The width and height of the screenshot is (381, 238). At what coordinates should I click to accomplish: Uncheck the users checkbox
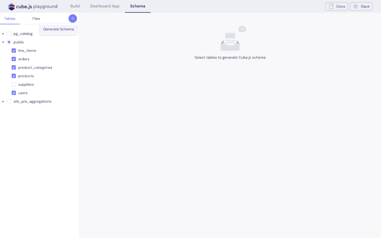14,93
